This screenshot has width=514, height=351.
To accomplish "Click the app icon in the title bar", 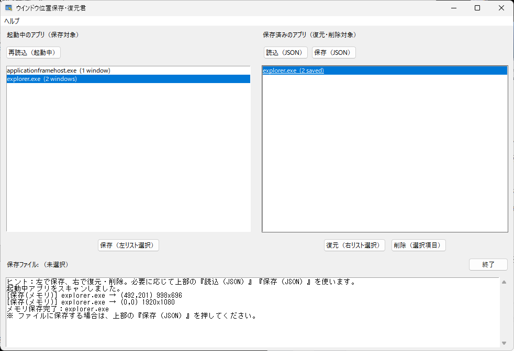I will (x=8, y=8).
